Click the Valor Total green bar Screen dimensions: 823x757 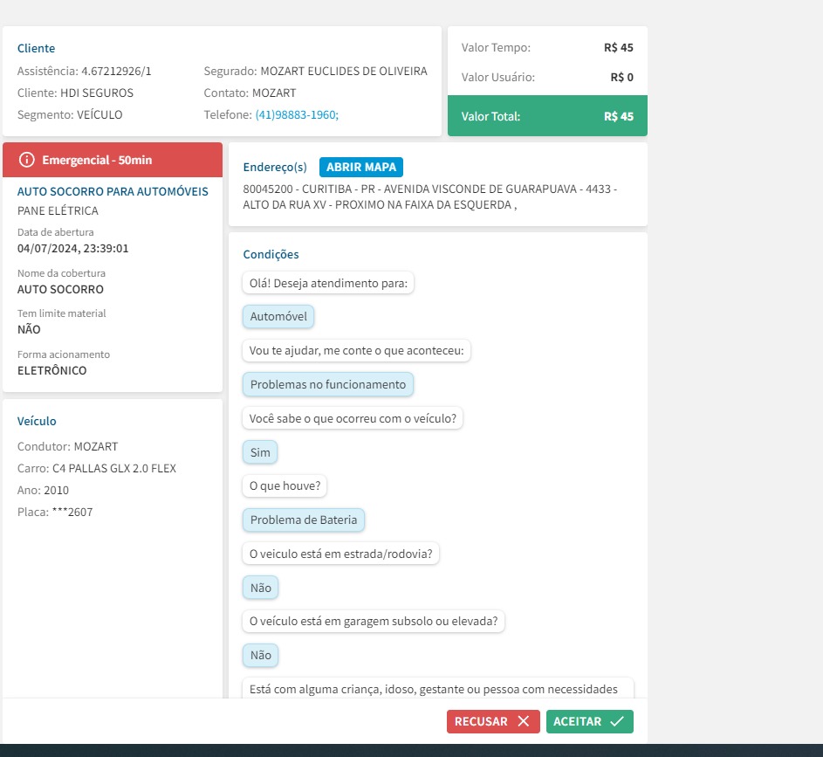tap(547, 116)
